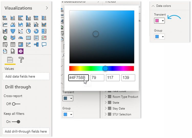The height and width of the screenshot is (138, 192).
Task: Click the hue slider handle
Action: tap(105, 68)
